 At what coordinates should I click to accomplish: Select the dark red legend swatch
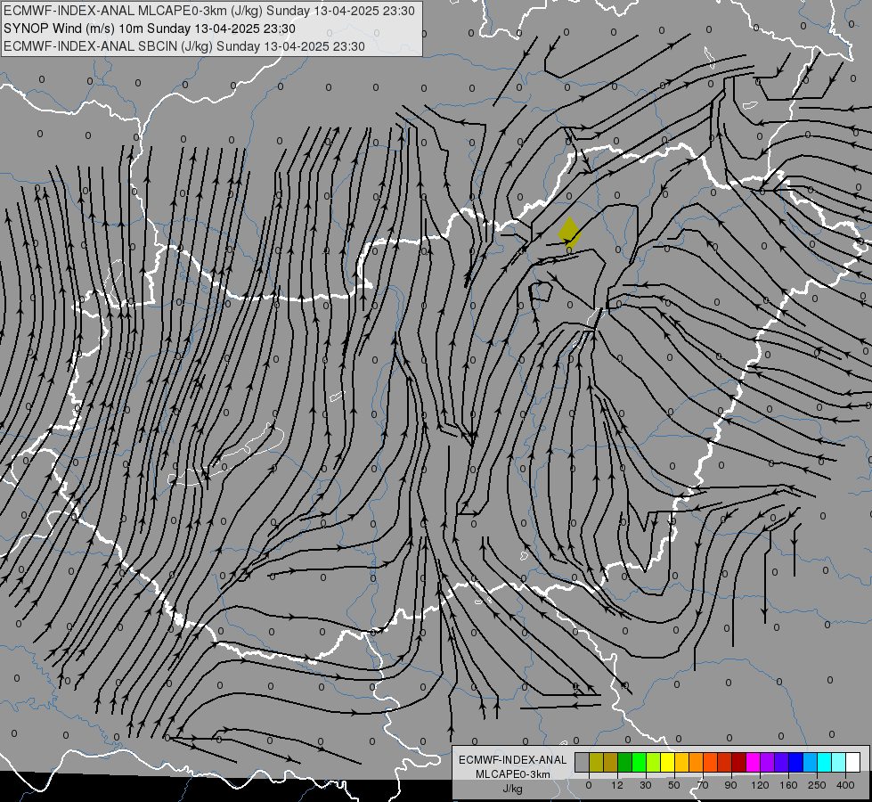[739, 762]
